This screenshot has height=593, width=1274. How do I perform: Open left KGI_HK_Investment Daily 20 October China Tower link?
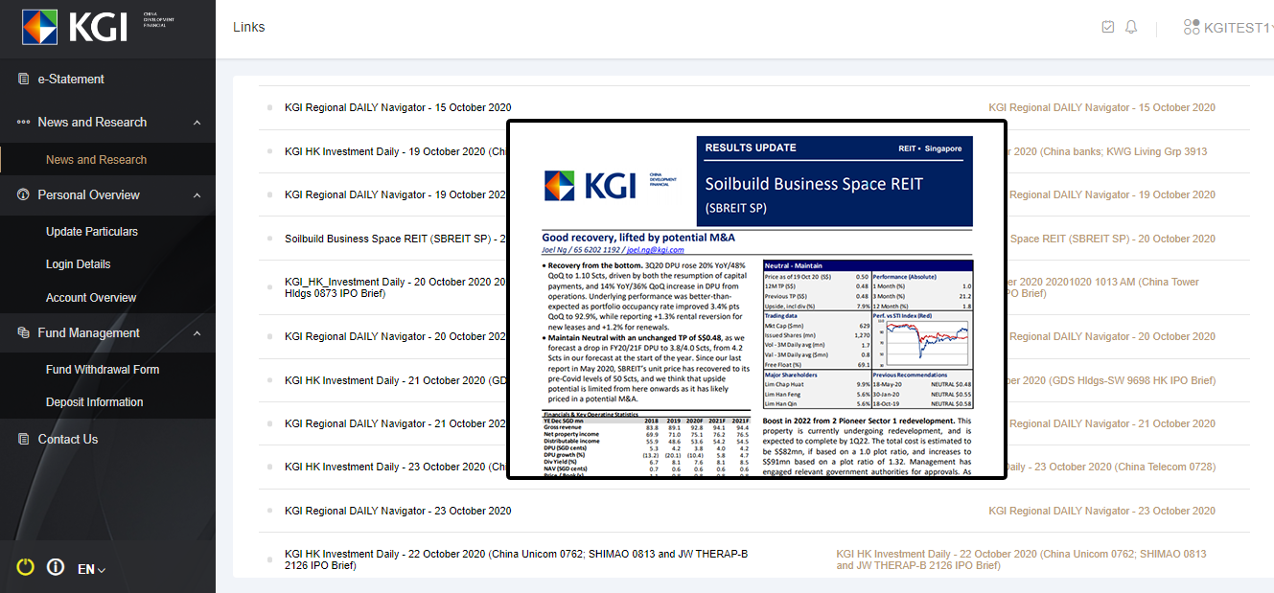[395, 287]
